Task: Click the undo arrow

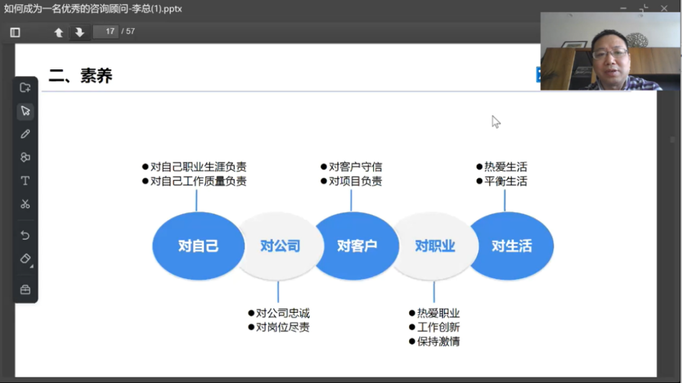Action: pyautogui.click(x=25, y=235)
